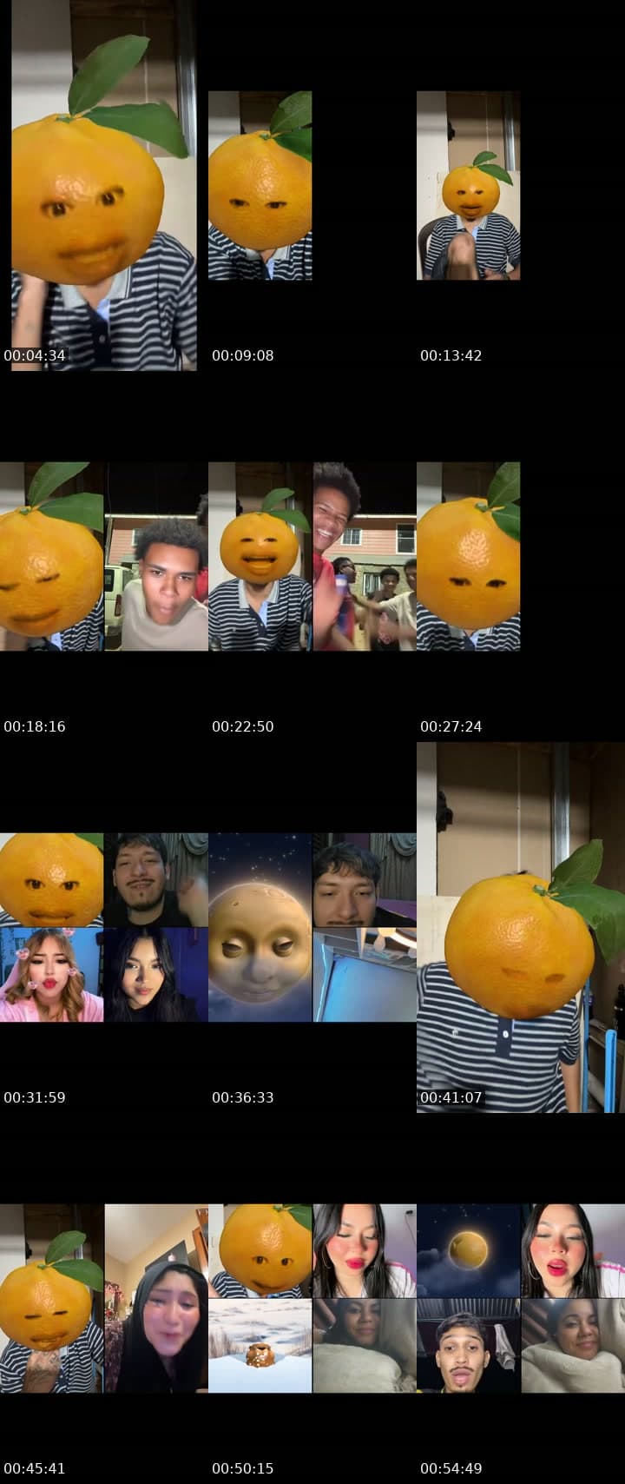Screen dimensions: 625x1484
Task: Open the large orange frame at 00:41:07
Action: (x=521, y=927)
